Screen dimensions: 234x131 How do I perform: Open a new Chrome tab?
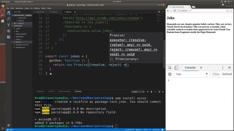(x=193, y=7)
